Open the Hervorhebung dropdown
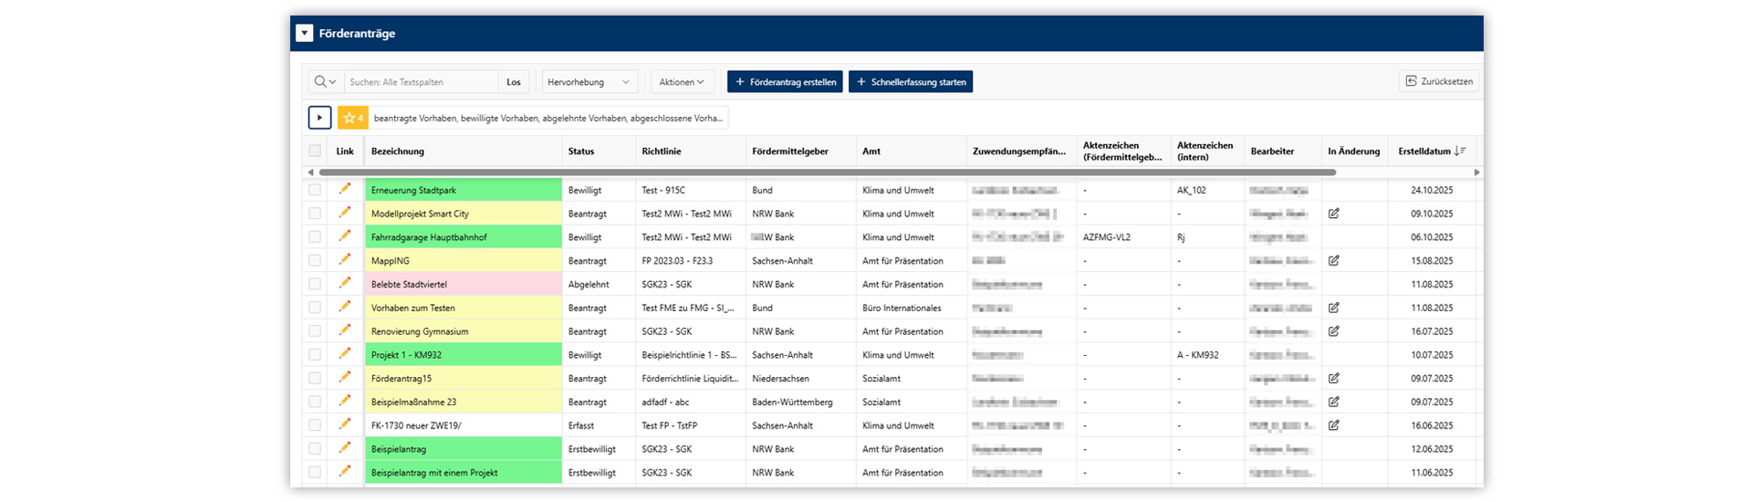The width and height of the screenshot is (1752, 502). pos(589,82)
